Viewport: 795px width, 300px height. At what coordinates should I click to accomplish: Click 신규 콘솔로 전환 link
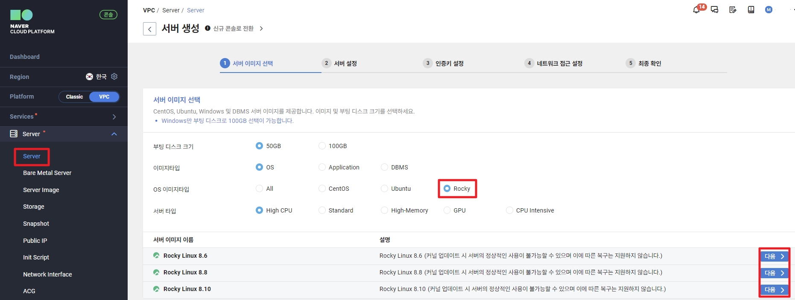(234, 28)
